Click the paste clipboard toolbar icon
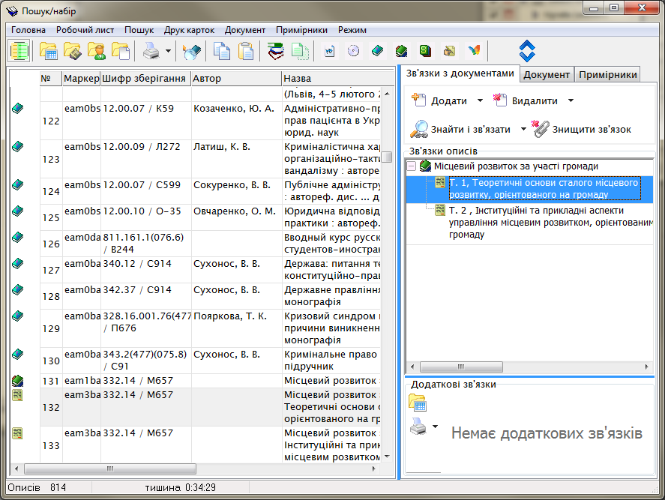Viewport: 665px width, 500px height. [x=245, y=51]
